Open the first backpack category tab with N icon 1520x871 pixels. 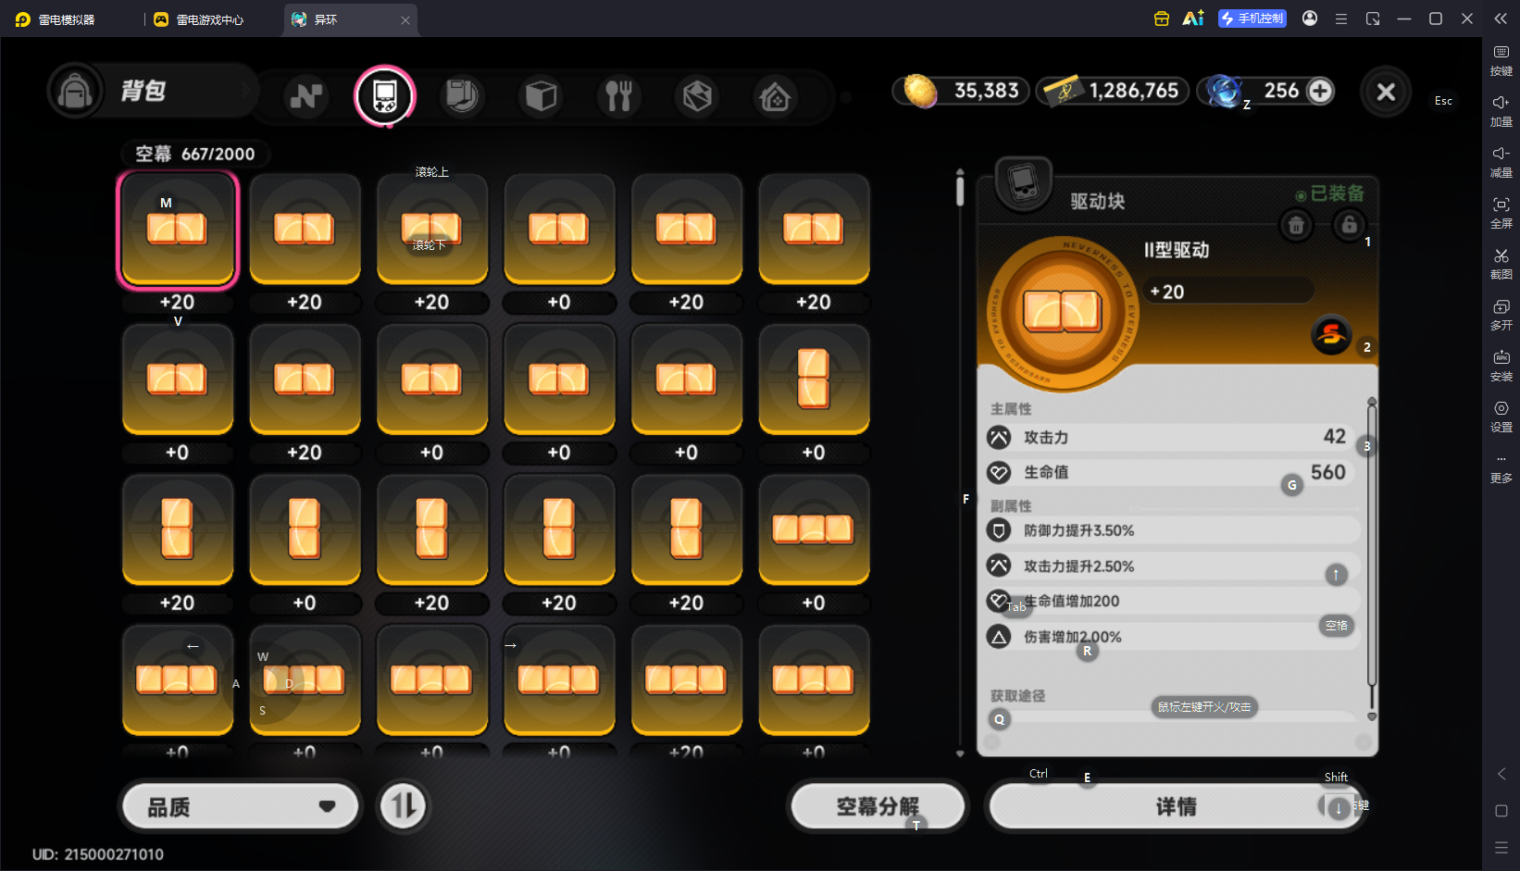pyautogui.click(x=305, y=95)
